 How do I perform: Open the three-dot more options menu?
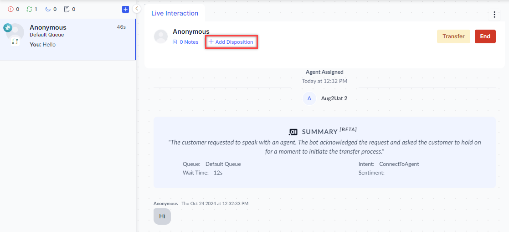(494, 15)
